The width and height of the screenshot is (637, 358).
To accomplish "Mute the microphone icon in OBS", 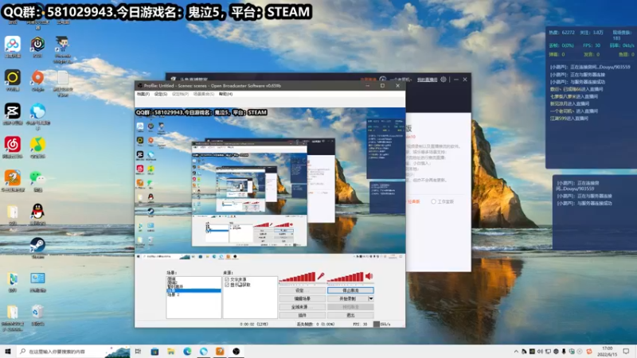I will tap(321, 276).
